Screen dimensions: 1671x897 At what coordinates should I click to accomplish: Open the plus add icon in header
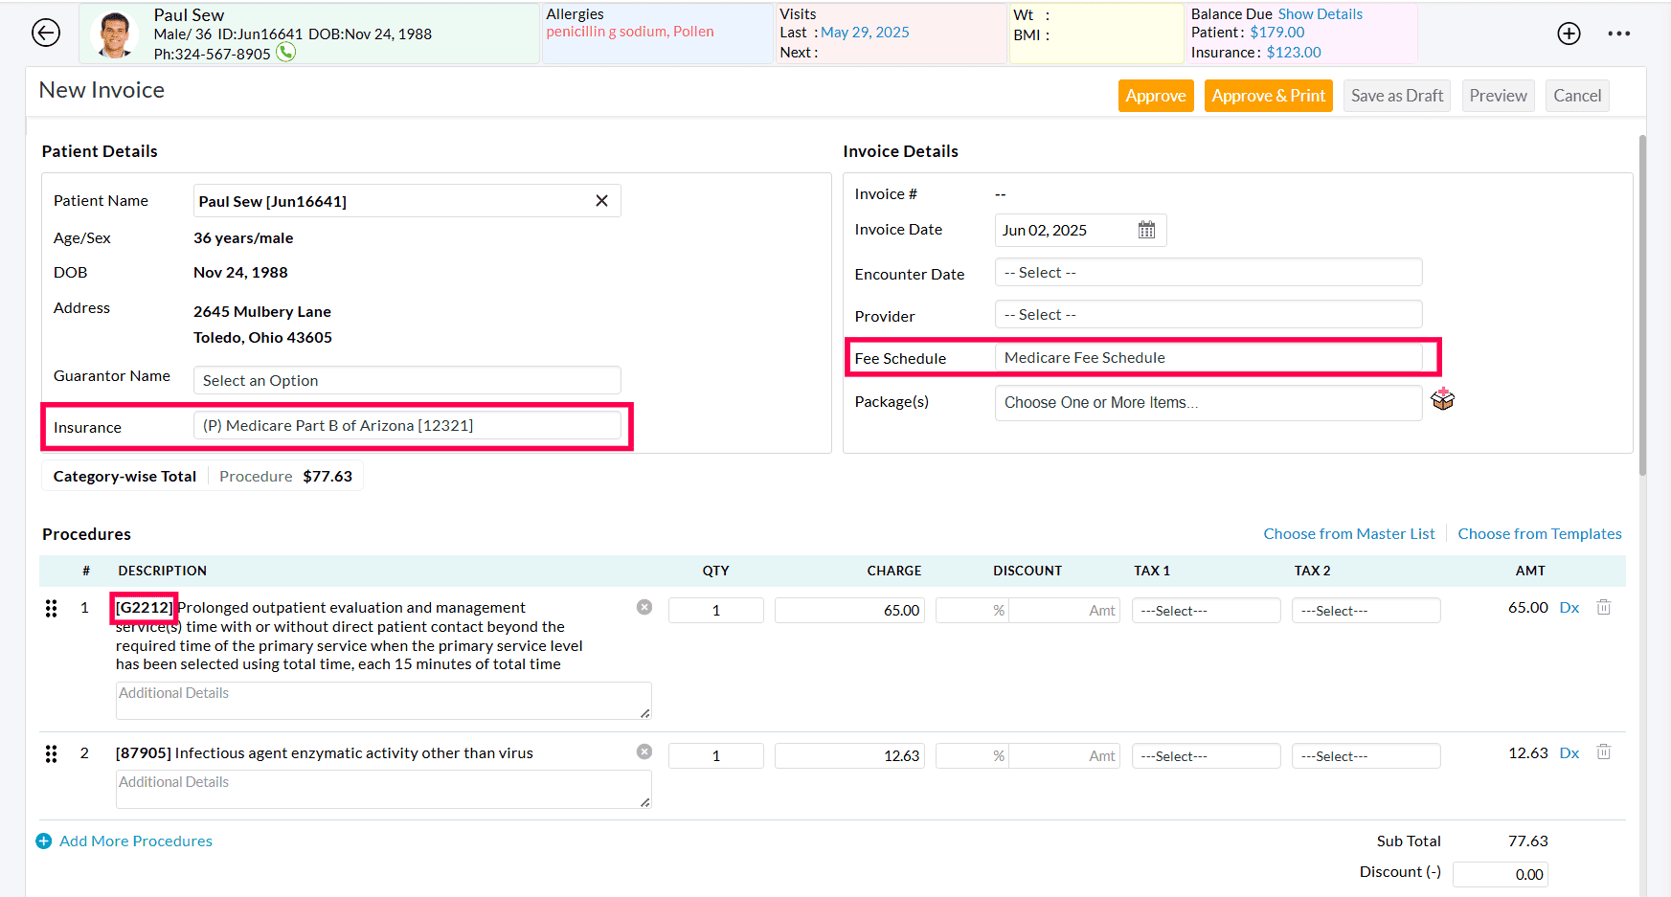[1569, 34]
